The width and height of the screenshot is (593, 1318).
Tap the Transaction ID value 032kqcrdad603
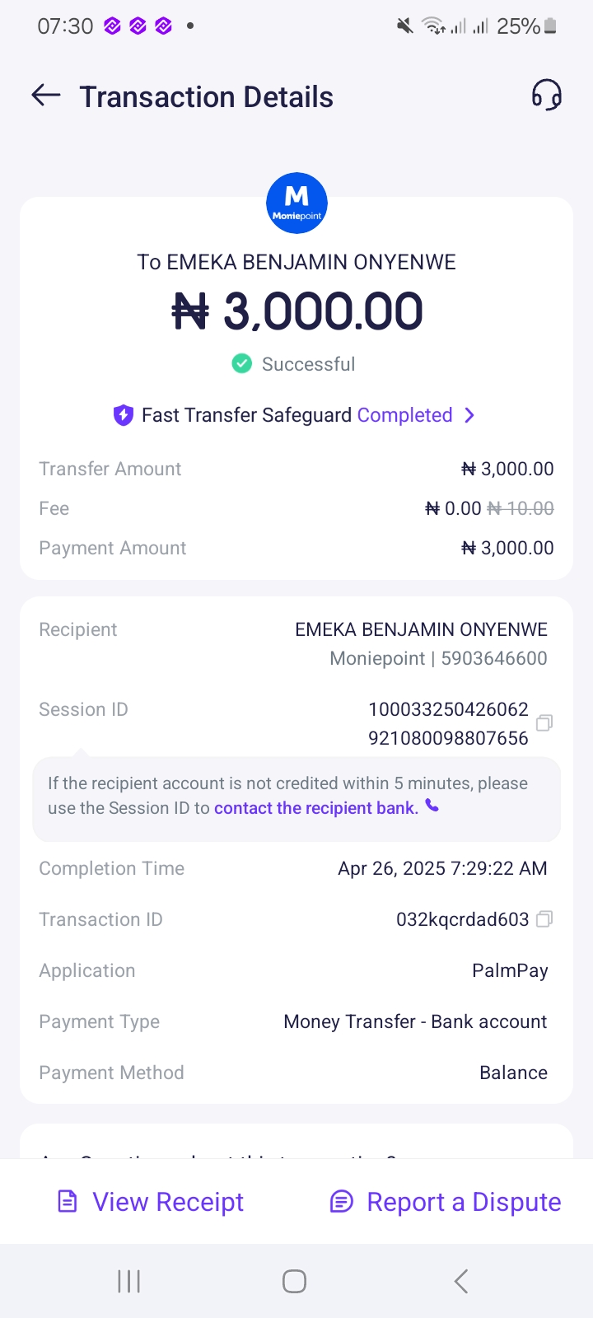point(462,919)
